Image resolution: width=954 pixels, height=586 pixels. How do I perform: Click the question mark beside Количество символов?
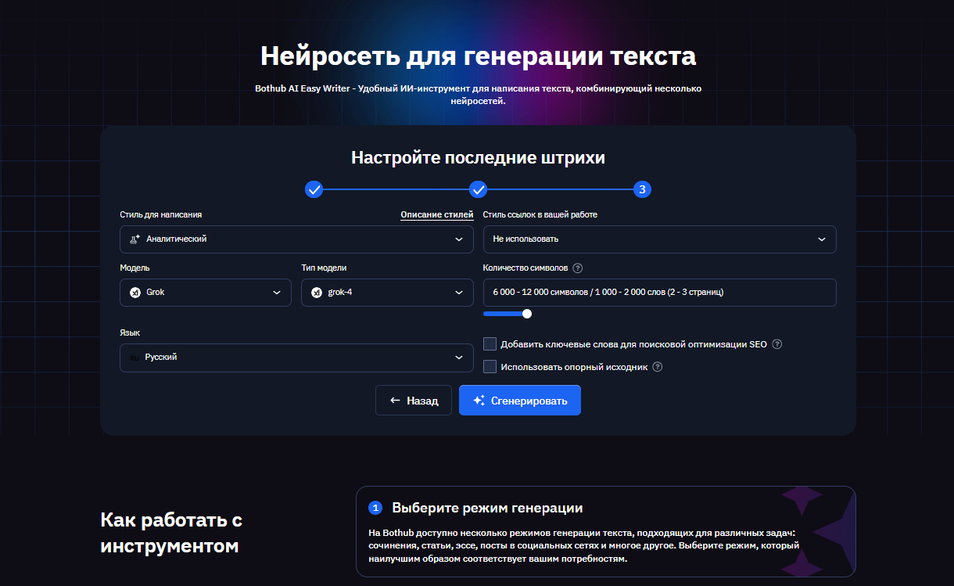(577, 268)
